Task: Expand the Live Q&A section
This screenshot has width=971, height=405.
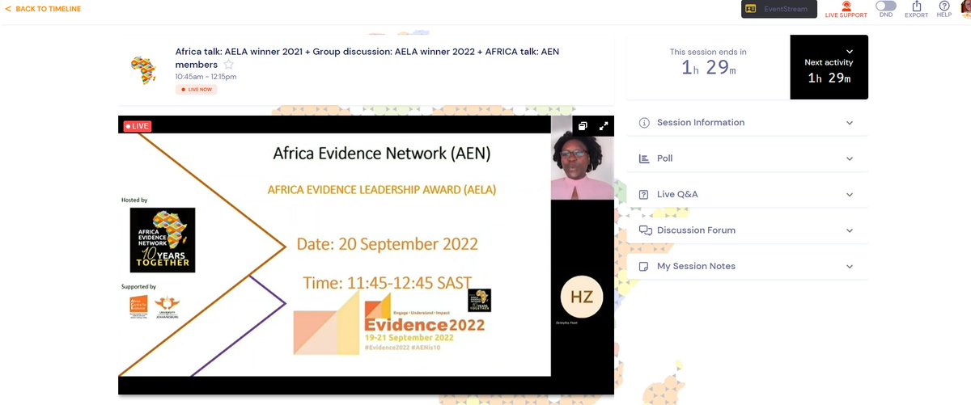Action: (x=747, y=195)
